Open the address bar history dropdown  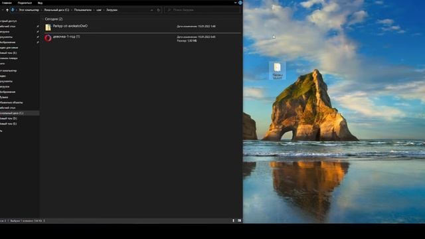[151, 10]
